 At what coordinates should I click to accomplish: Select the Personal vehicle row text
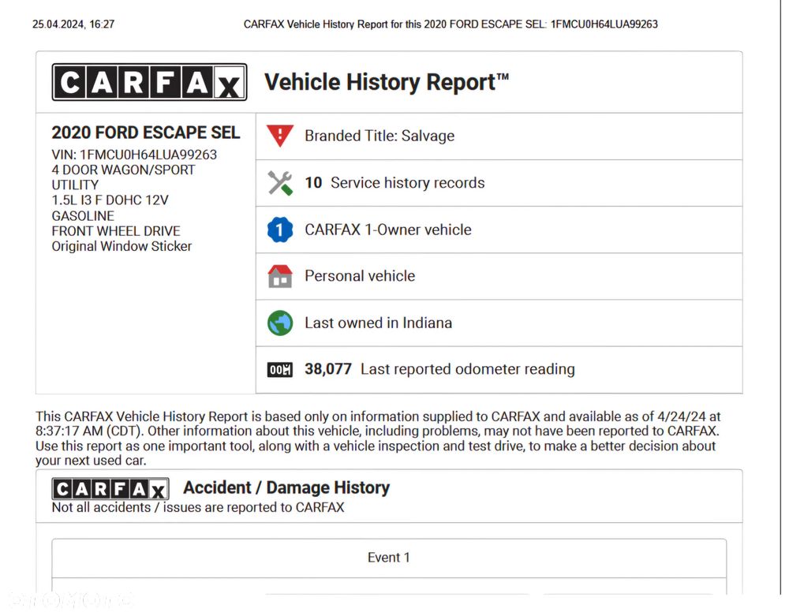(360, 276)
